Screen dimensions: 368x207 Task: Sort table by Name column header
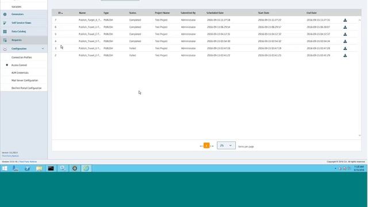[x=82, y=13]
